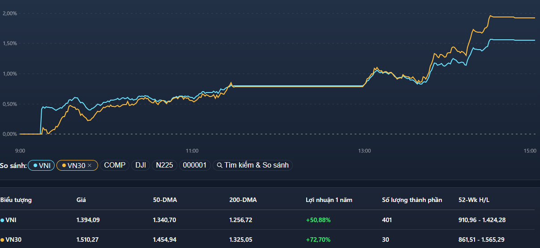Add DJI index to comparison
This screenshot has width=540, height=248.
[141, 165]
